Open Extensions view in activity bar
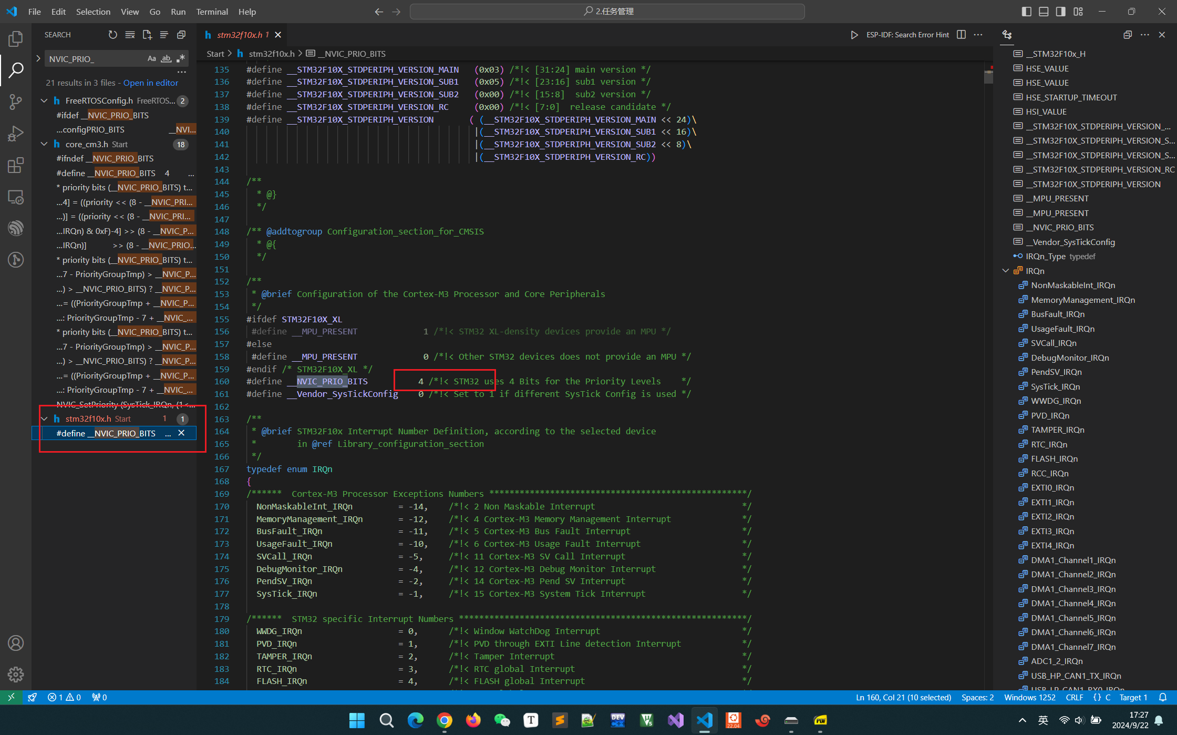Image resolution: width=1177 pixels, height=735 pixels. pyautogui.click(x=16, y=165)
